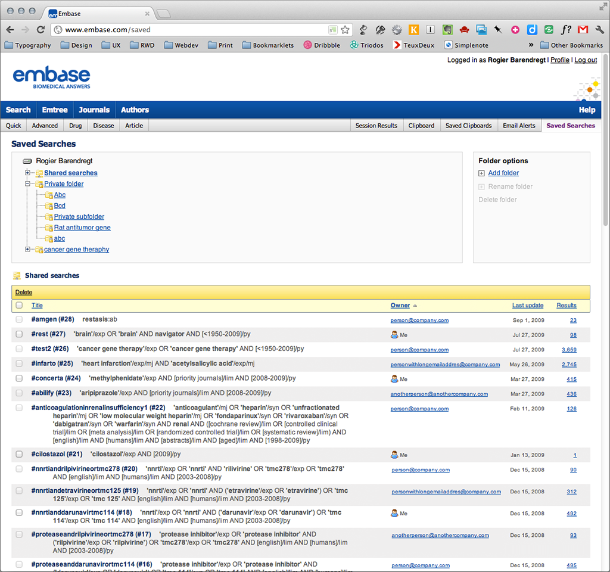610x572 pixels.
Task: Click the page vertical scrollbar
Action: point(605,140)
